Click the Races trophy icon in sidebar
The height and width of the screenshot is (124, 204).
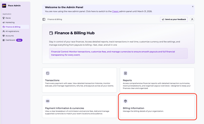click(4, 18)
